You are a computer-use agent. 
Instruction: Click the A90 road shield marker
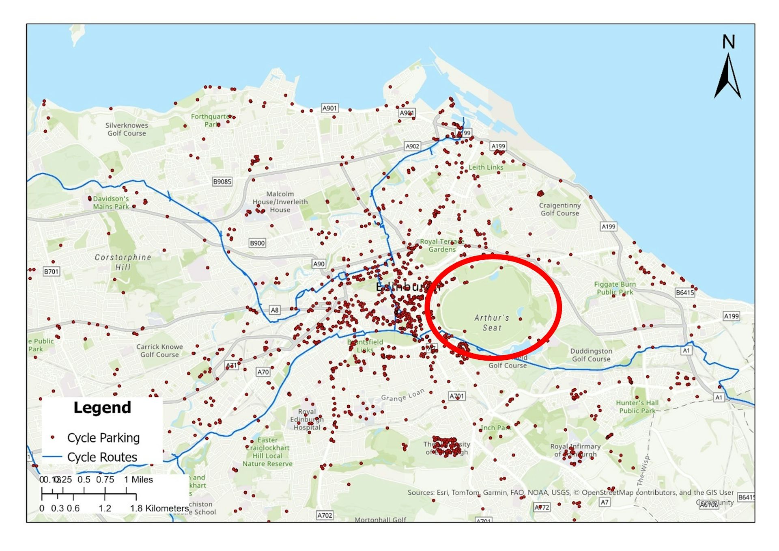pos(318,264)
